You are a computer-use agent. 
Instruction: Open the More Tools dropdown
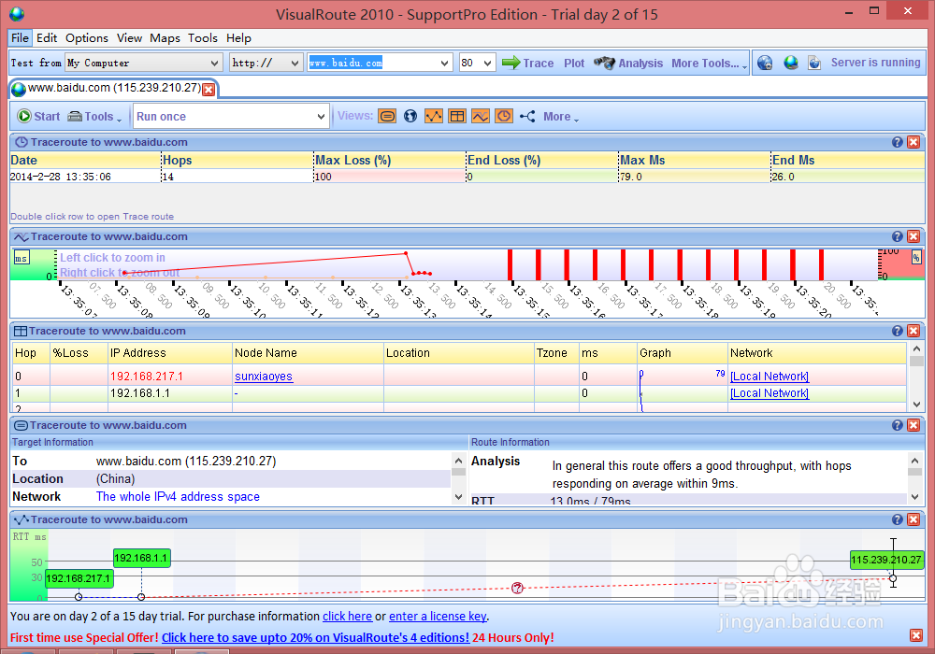tap(709, 63)
